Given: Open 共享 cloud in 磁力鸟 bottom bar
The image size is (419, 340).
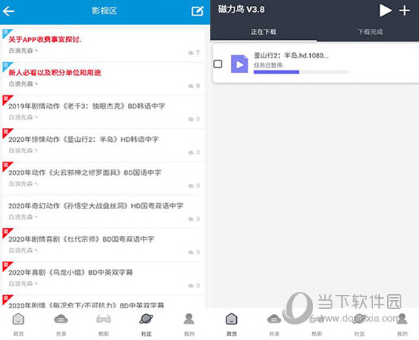Looking at the screenshot, I should point(274,324).
